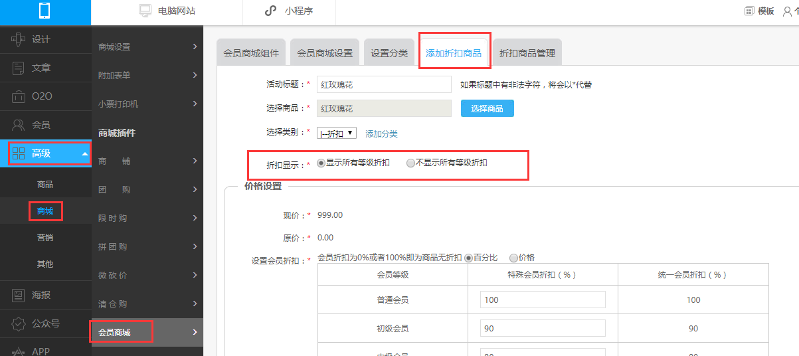Viewport: 799px width, 356px height.
Task: Click the 公众号 official account icon
Action: pyautogui.click(x=19, y=323)
